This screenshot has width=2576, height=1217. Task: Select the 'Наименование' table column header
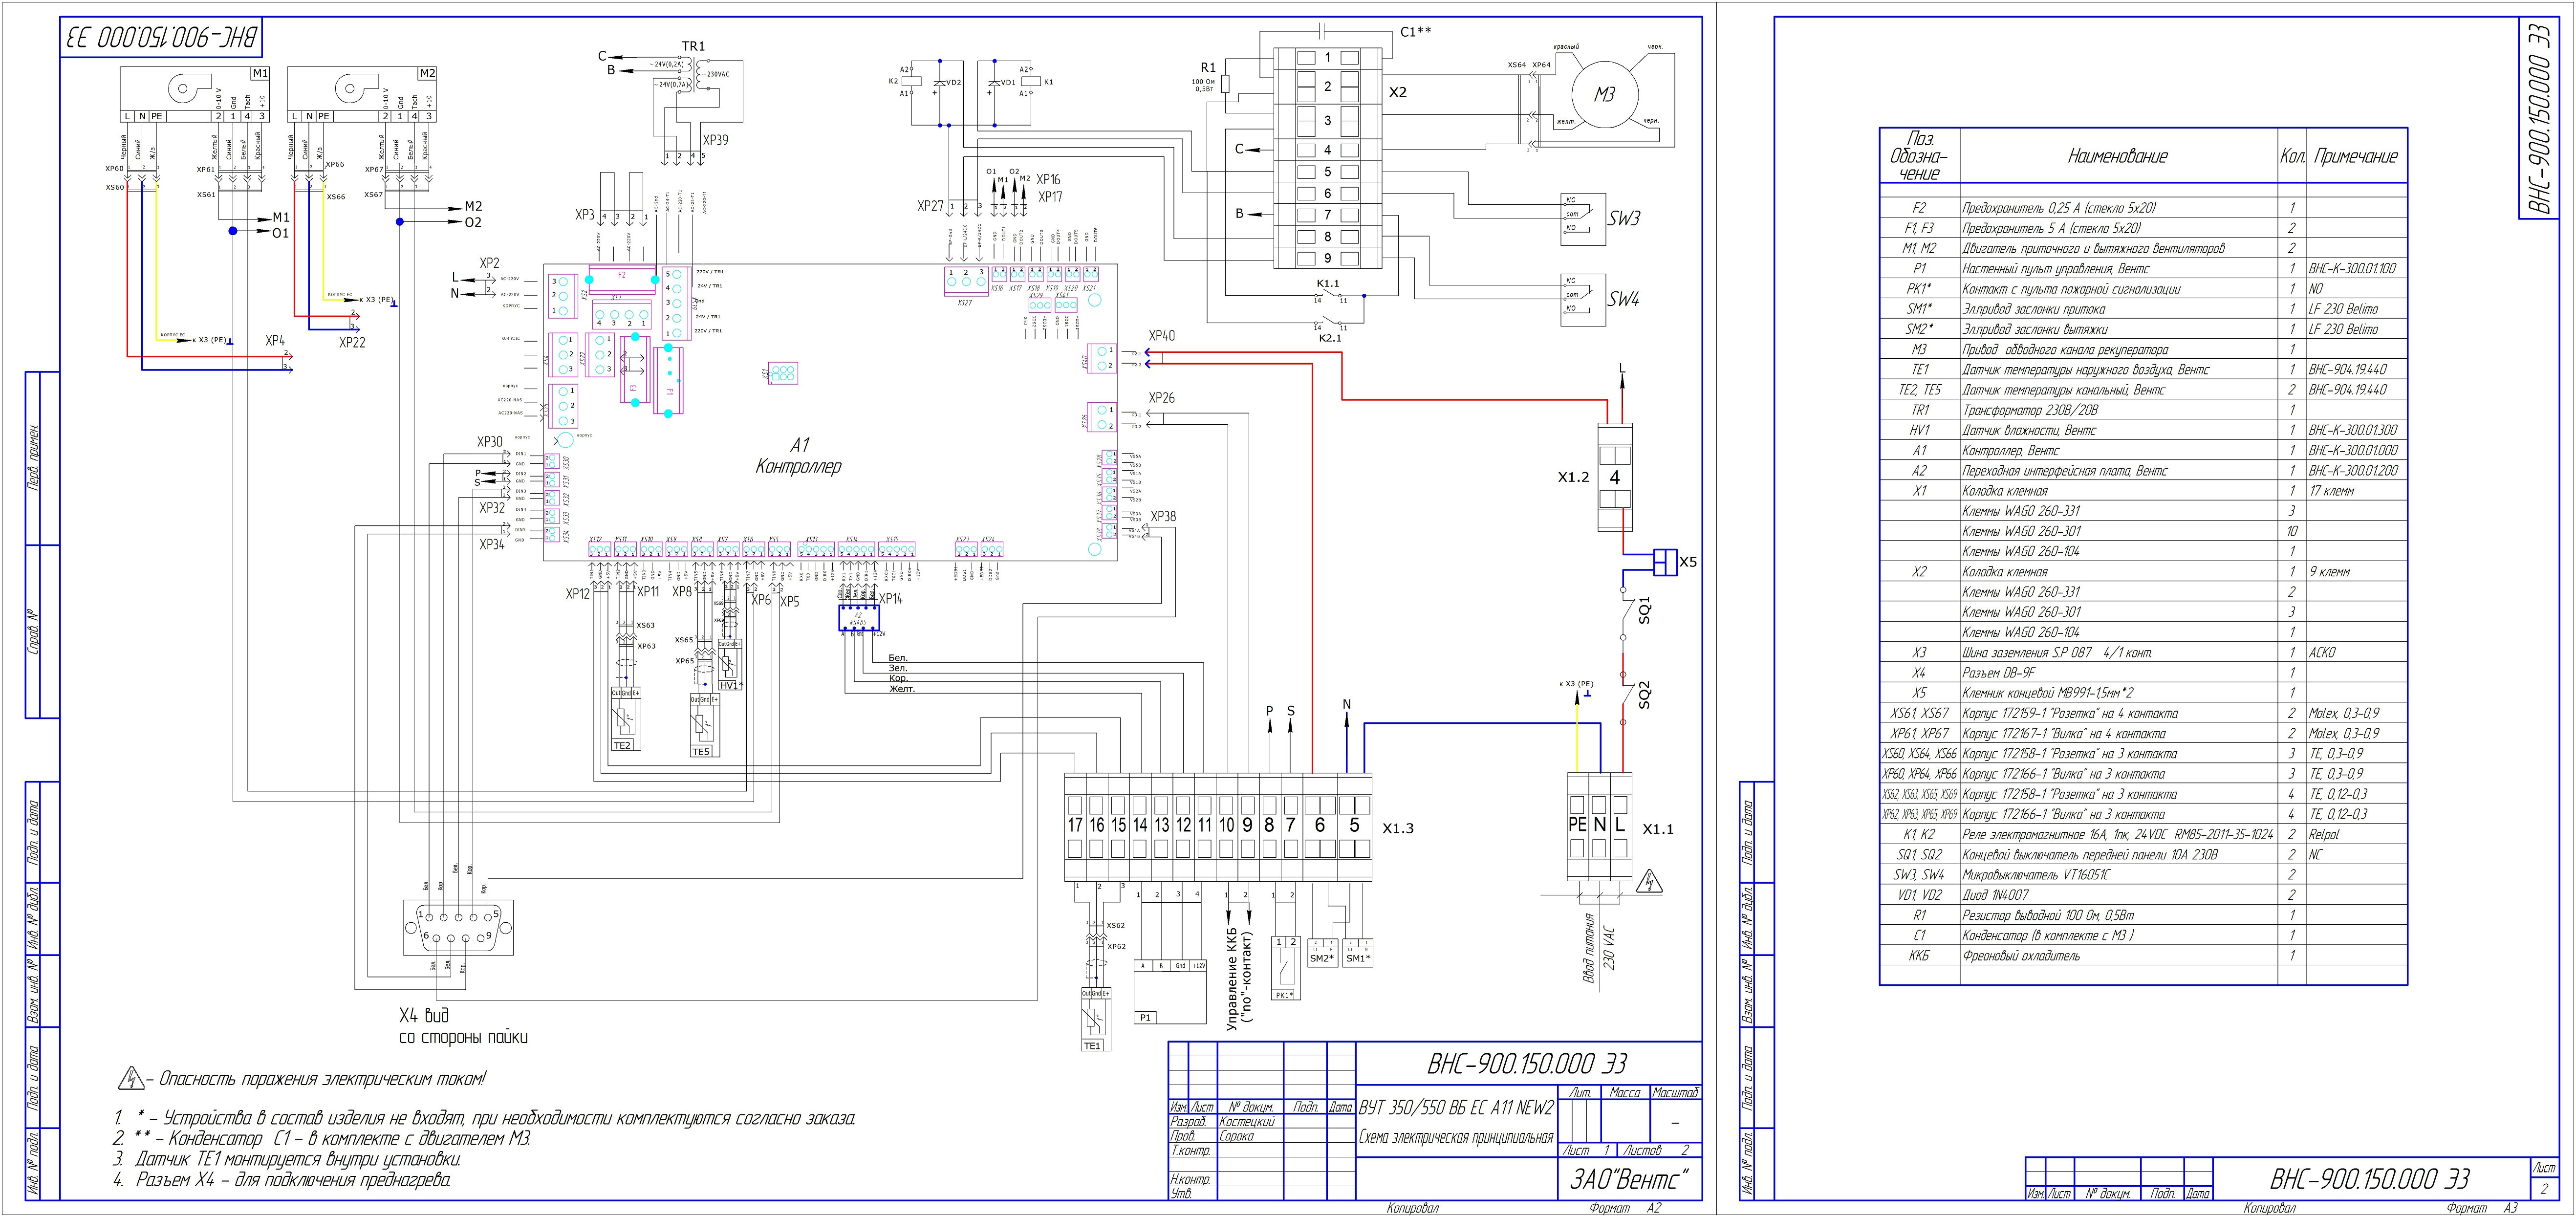pyautogui.click(x=2117, y=156)
